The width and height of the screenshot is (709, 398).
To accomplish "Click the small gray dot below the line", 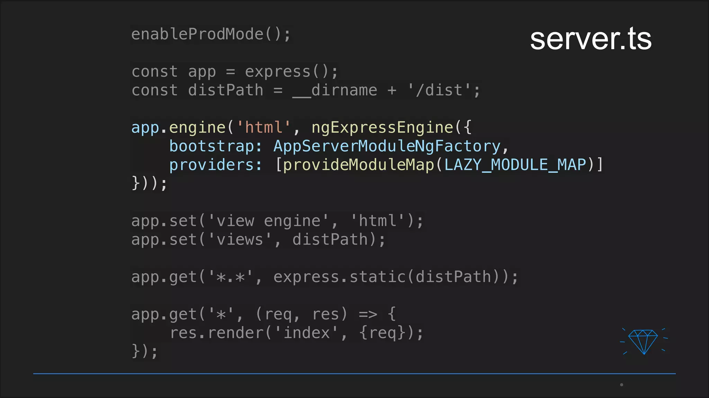I will pos(621,385).
